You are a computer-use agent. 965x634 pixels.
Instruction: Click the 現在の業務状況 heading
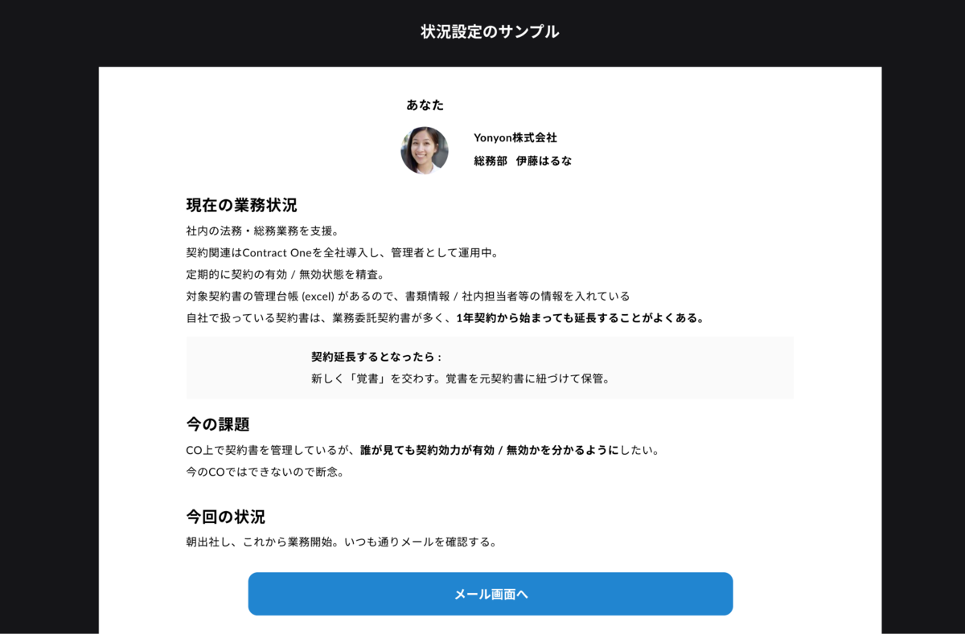pyautogui.click(x=242, y=205)
